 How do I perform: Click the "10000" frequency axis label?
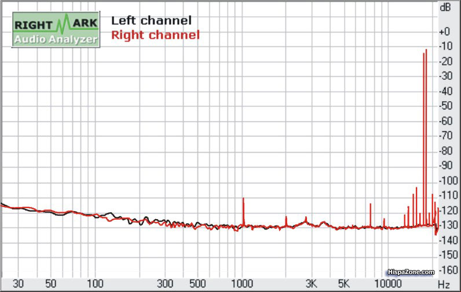click(388, 284)
